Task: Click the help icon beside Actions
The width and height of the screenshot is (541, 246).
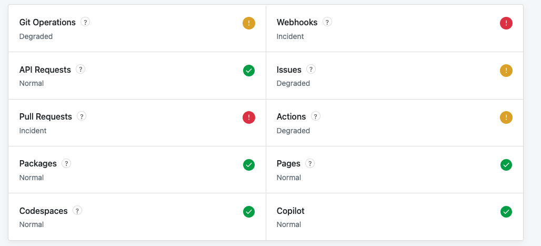Action: pyautogui.click(x=315, y=116)
